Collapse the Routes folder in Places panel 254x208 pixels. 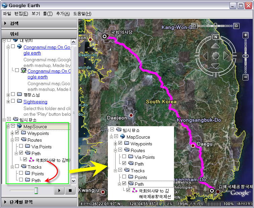[12, 140]
